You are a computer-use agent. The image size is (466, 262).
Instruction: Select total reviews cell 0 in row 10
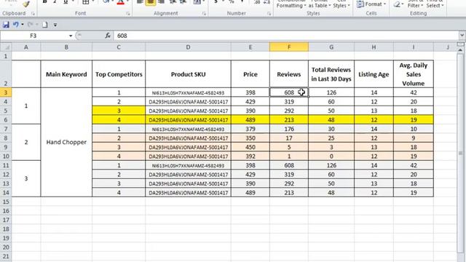click(x=331, y=156)
